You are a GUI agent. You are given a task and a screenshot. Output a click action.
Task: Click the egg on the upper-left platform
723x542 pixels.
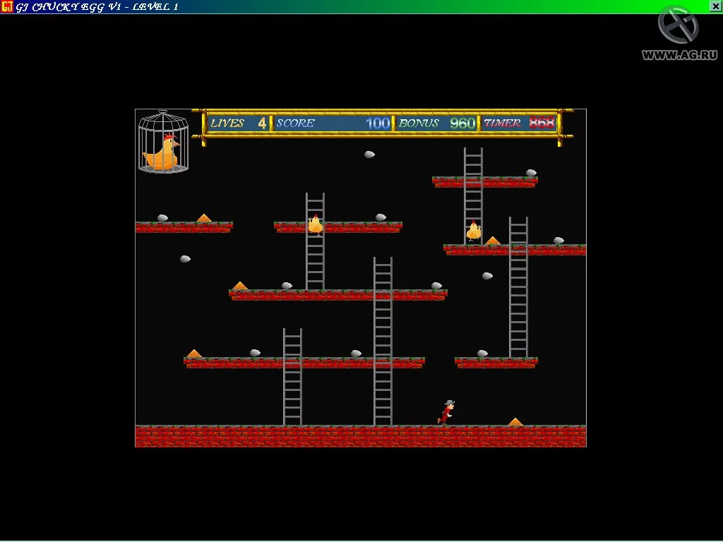tap(162, 218)
